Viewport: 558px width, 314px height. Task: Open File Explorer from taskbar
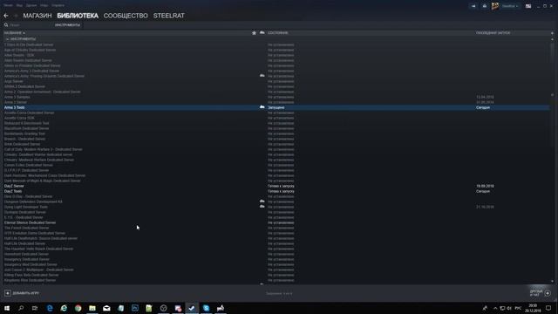tap(92, 308)
